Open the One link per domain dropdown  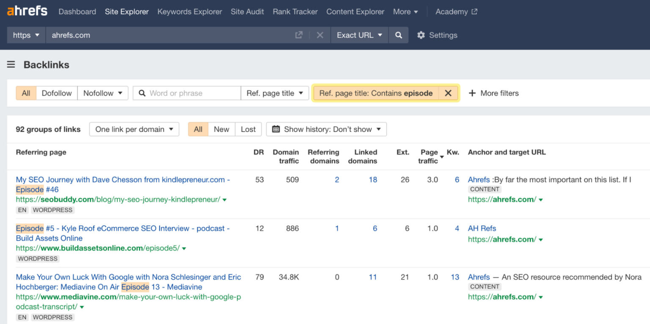[134, 129]
